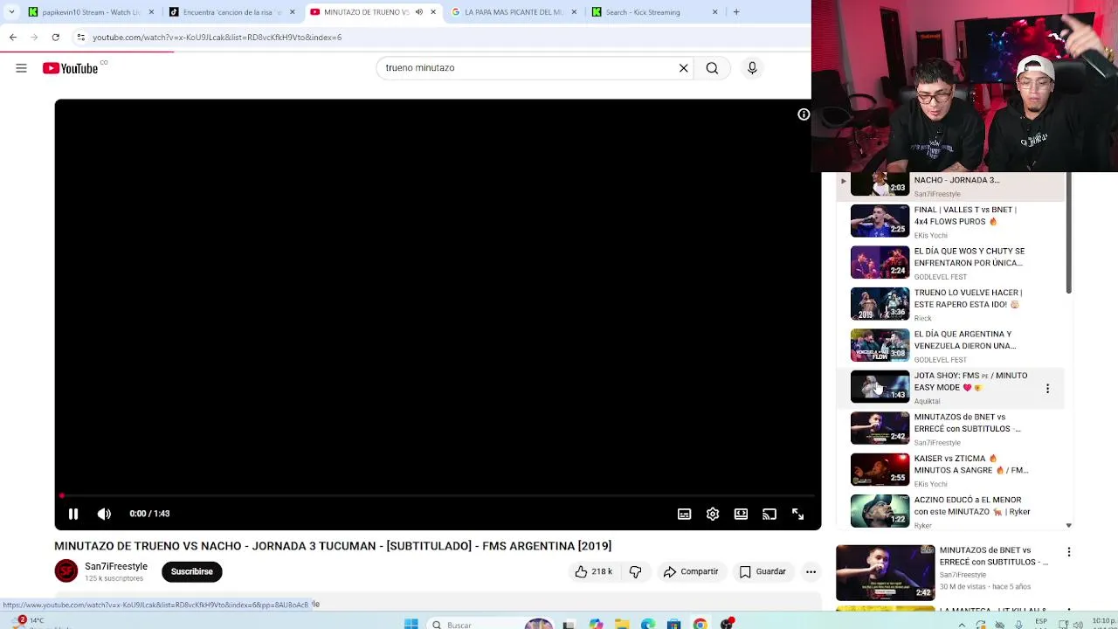Open the video info card icon
The width and height of the screenshot is (1118, 629).
(804, 114)
